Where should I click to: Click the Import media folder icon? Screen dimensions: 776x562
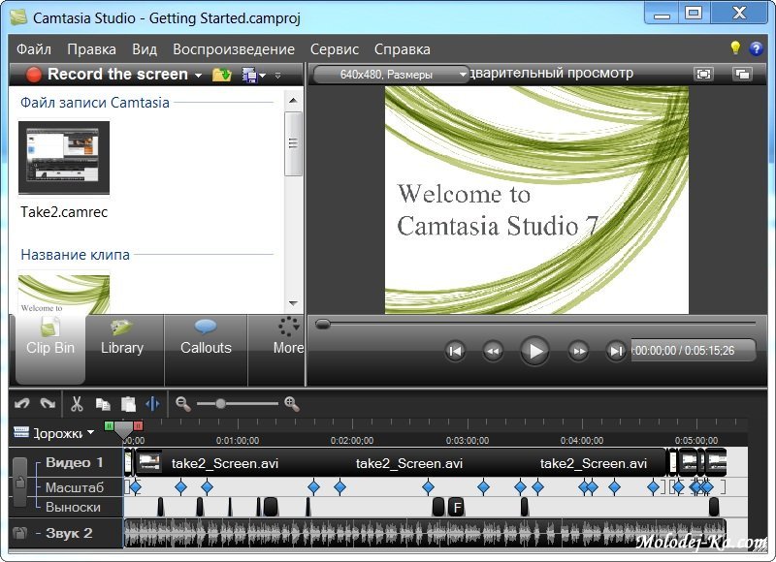[x=222, y=75]
